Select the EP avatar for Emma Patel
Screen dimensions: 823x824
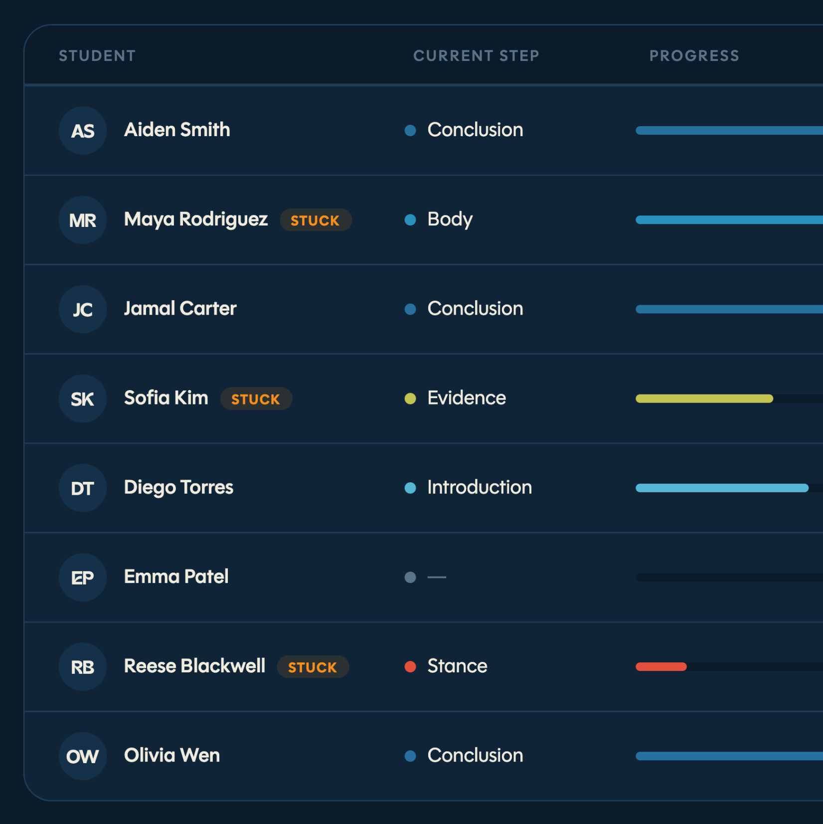[83, 577]
